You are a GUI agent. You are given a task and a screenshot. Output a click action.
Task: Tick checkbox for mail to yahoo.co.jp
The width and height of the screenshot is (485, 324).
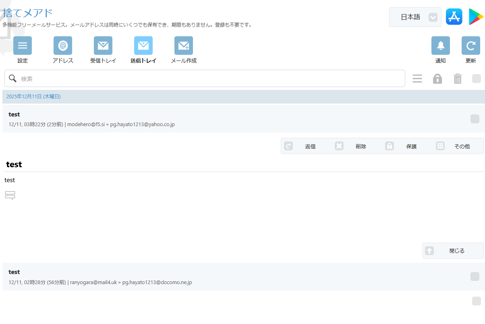coord(475,119)
